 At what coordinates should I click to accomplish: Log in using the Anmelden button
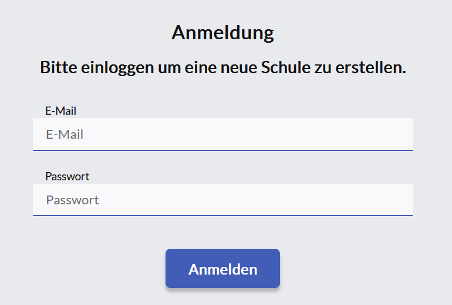click(222, 269)
